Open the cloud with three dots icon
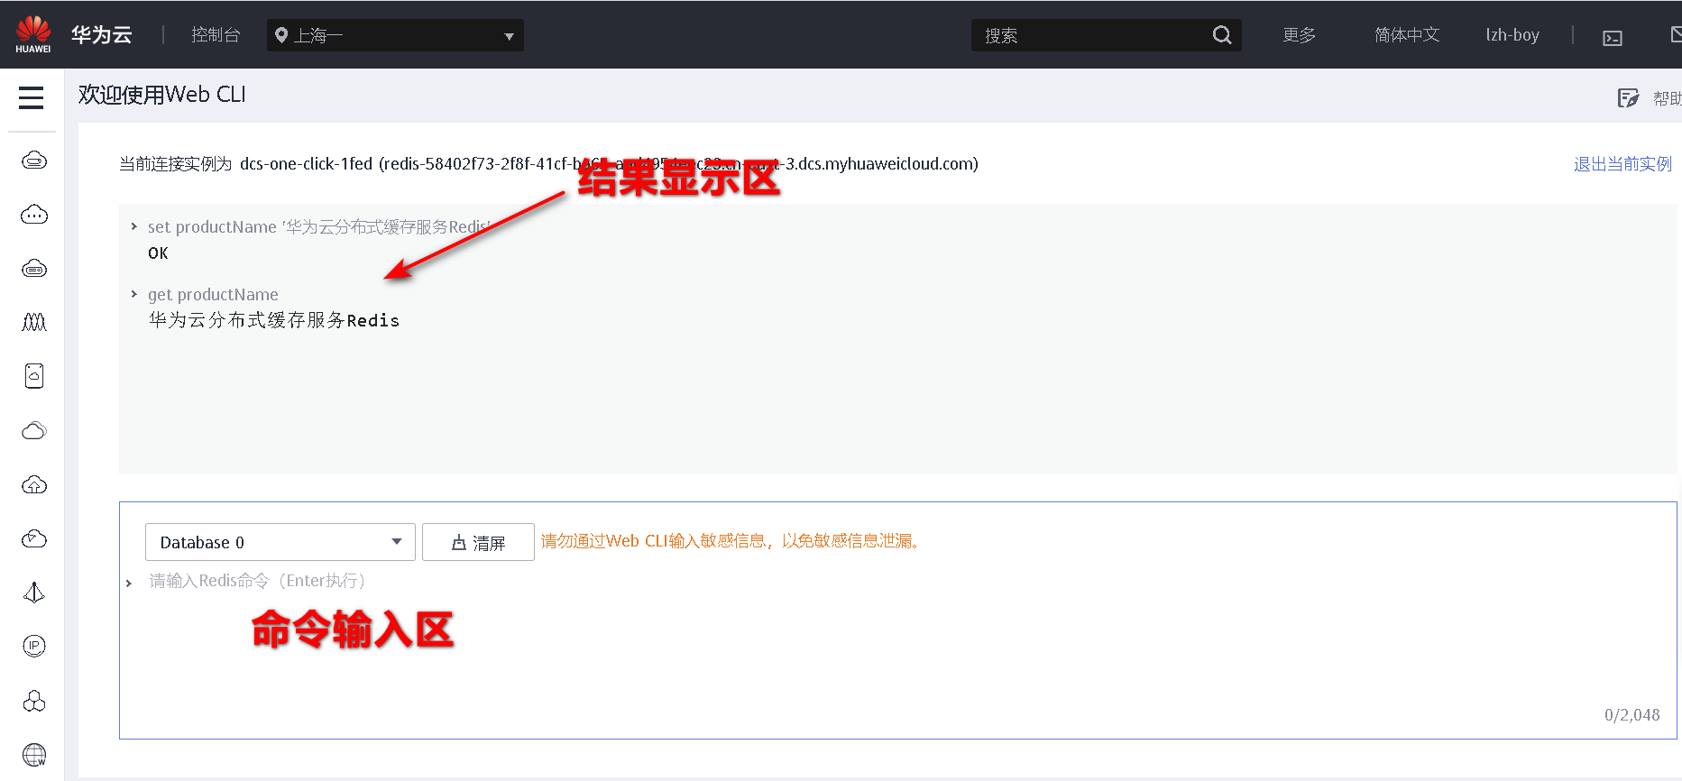1682x781 pixels. pyautogui.click(x=34, y=215)
